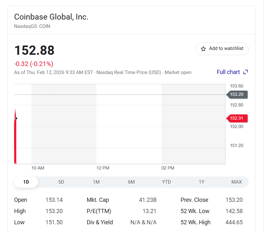Switch to the YTD view
The width and height of the screenshot is (264, 231).
pos(166,182)
